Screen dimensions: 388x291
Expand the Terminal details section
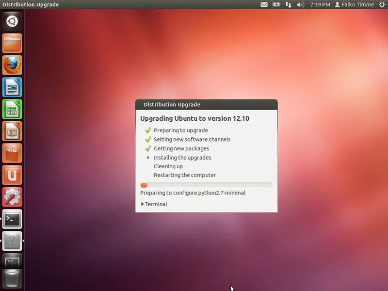point(154,204)
